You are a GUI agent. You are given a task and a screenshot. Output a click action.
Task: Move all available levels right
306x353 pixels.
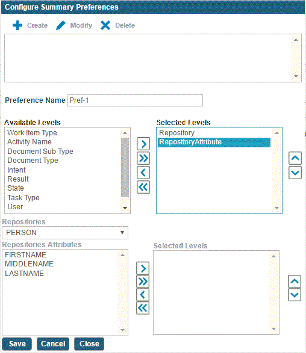point(143,158)
